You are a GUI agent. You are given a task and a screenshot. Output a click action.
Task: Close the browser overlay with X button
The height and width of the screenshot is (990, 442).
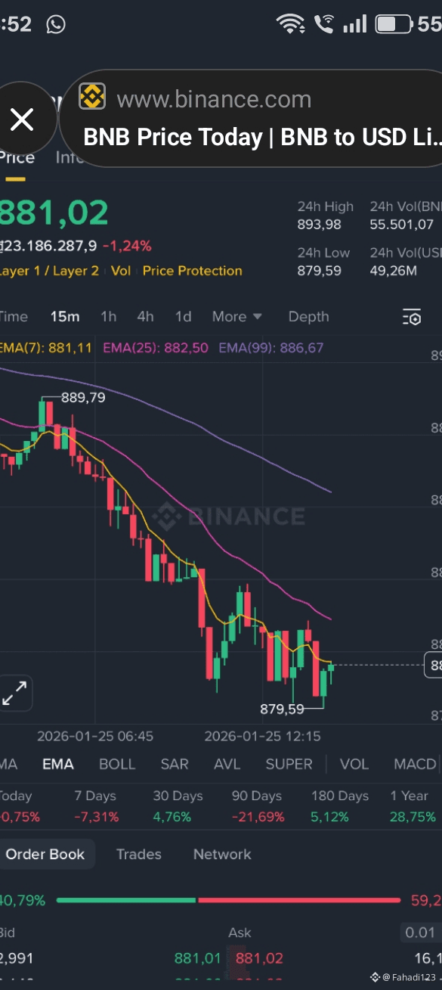[x=22, y=119]
